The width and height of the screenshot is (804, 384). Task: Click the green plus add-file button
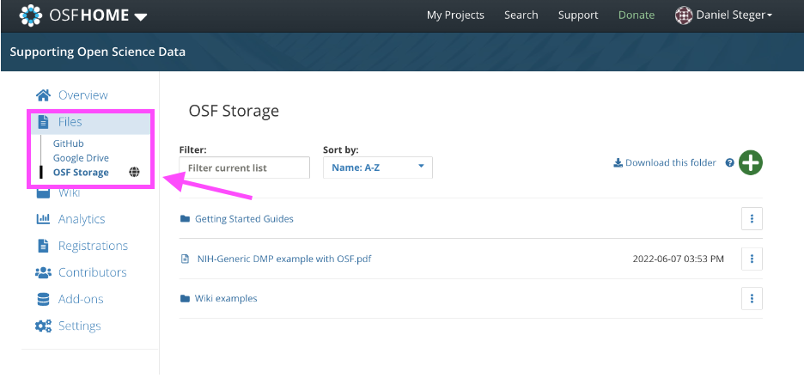click(x=750, y=163)
